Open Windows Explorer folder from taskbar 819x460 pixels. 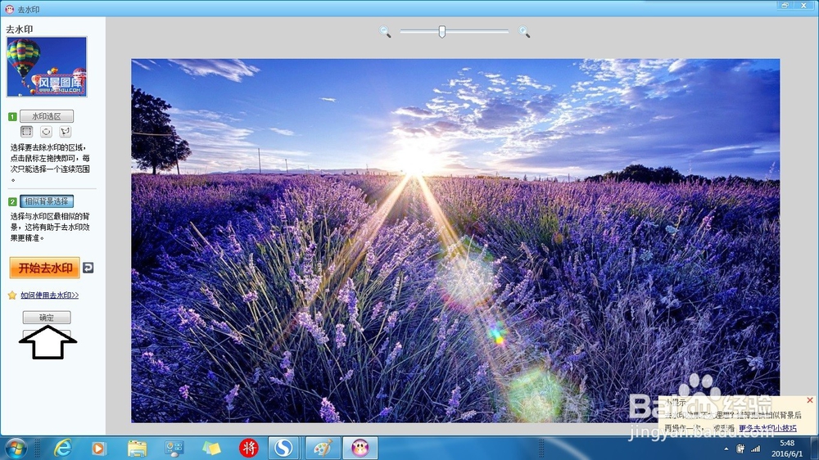coord(137,448)
